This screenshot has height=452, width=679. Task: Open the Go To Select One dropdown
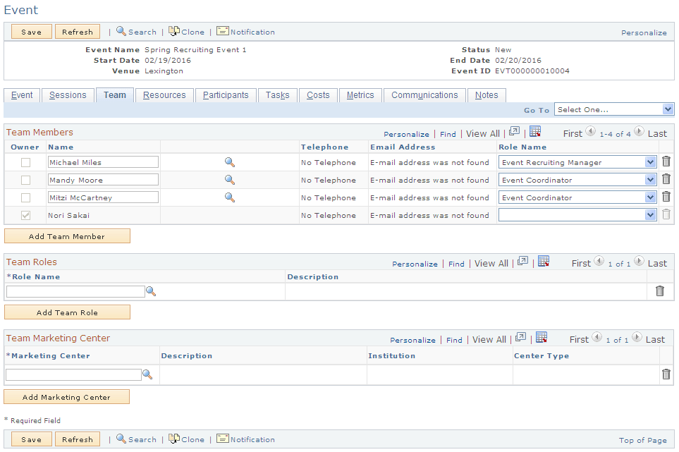click(x=613, y=109)
